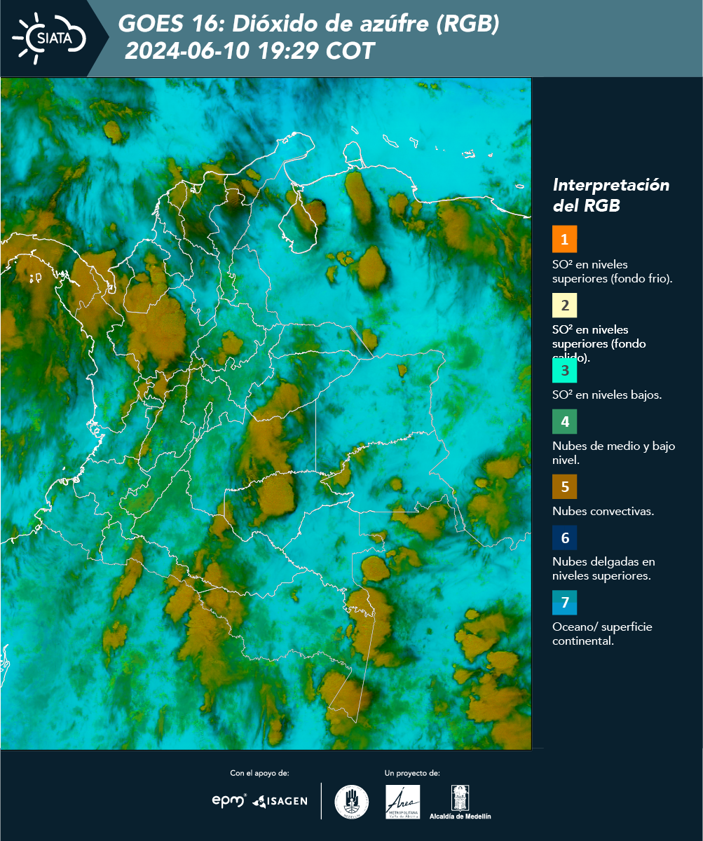Click the circular Medellín seal logo
The image size is (703, 841).
click(x=352, y=802)
